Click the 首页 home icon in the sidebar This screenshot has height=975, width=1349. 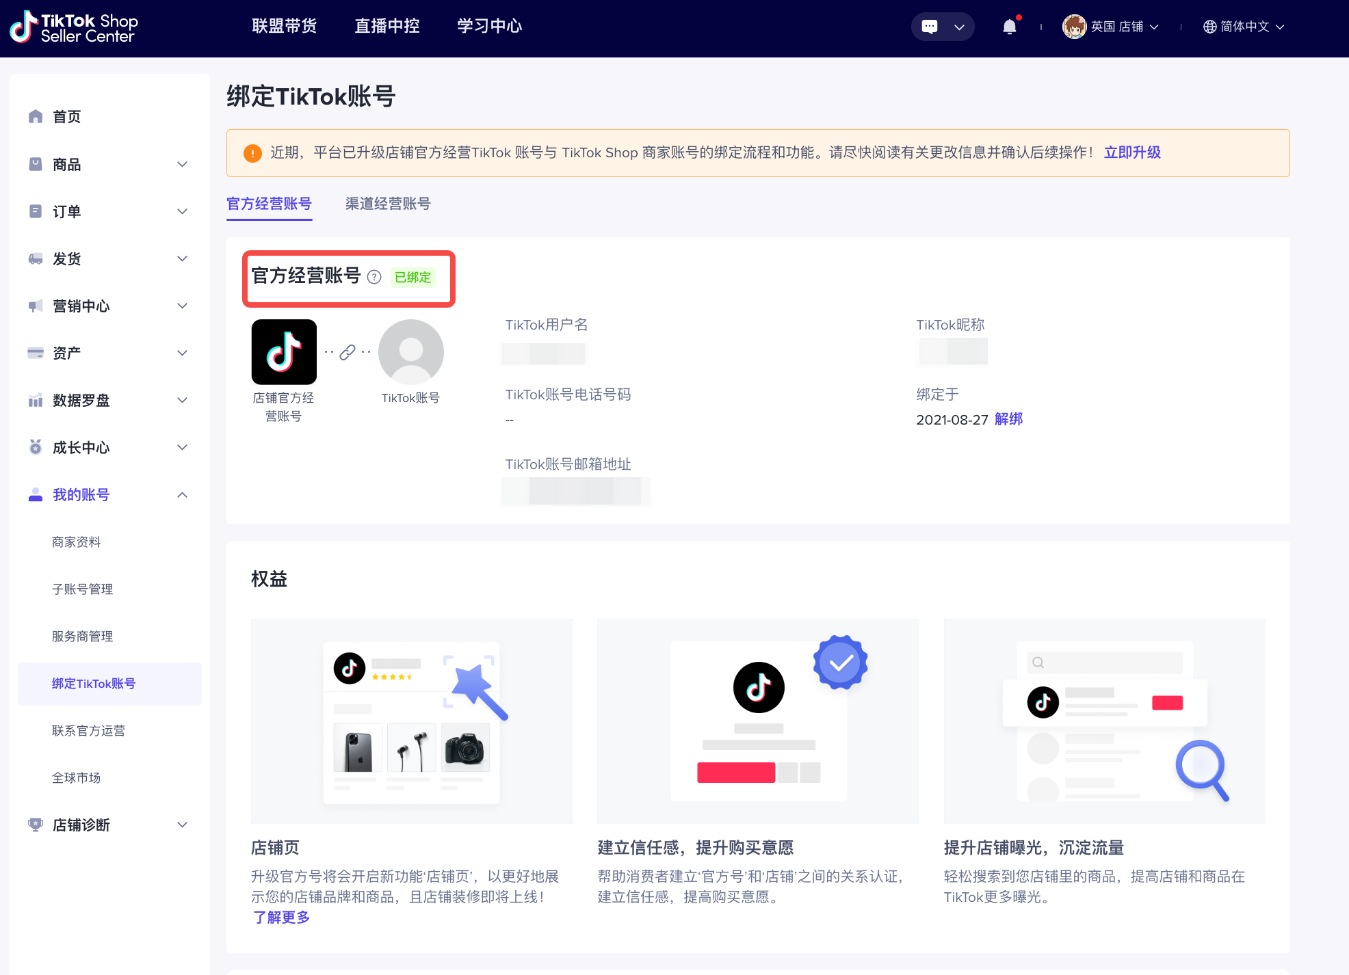(x=36, y=117)
